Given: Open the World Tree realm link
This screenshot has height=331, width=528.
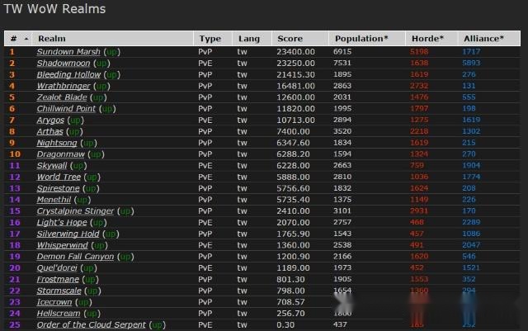Looking at the screenshot, I should [x=59, y=177].
